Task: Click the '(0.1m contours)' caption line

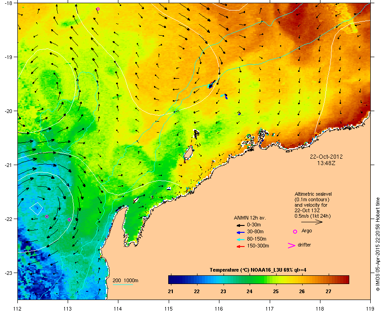Action: (x=312, y=199)
